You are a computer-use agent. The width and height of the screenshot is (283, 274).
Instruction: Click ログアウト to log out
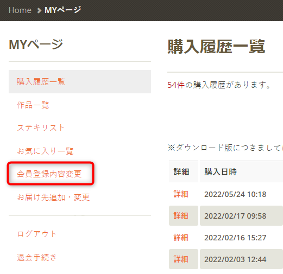36,234
